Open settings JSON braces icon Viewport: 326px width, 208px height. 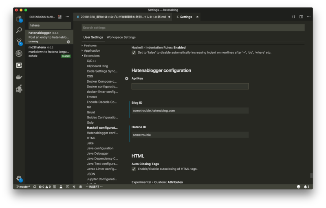293,17
